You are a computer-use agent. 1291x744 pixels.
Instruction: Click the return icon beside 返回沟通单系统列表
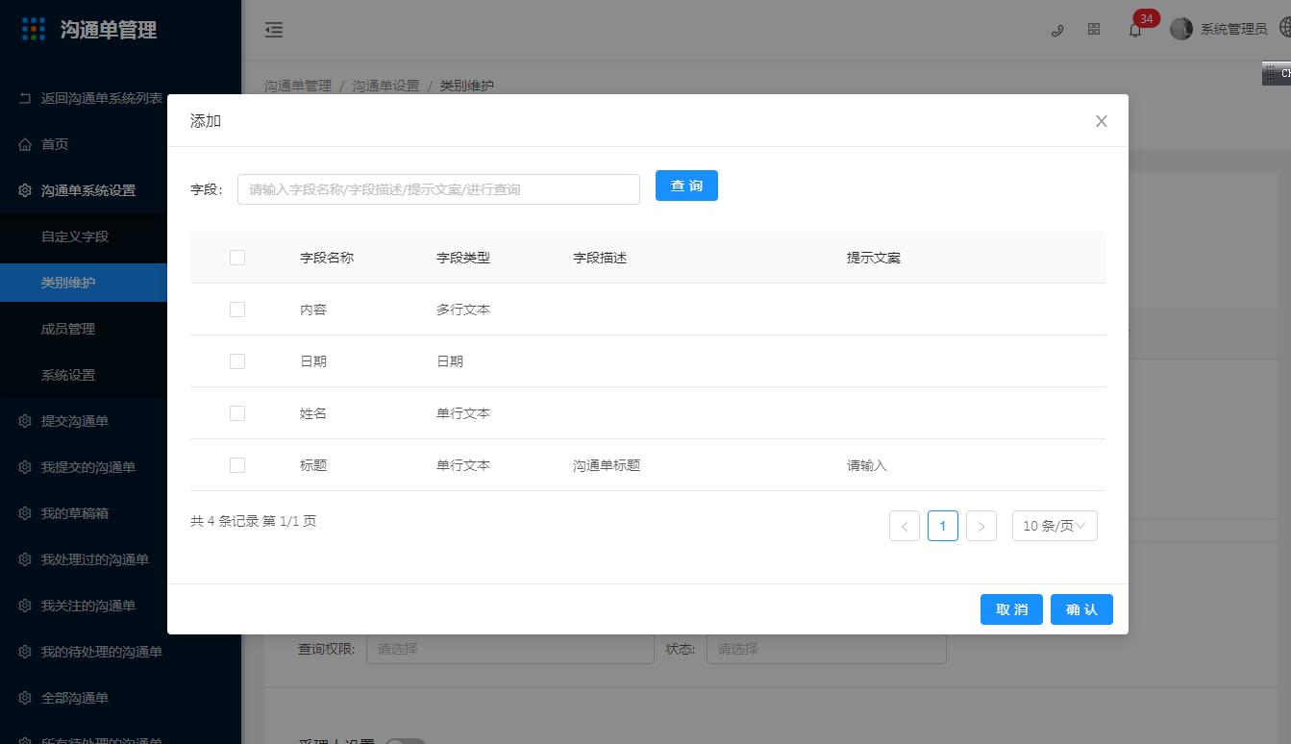coord(25,98)
